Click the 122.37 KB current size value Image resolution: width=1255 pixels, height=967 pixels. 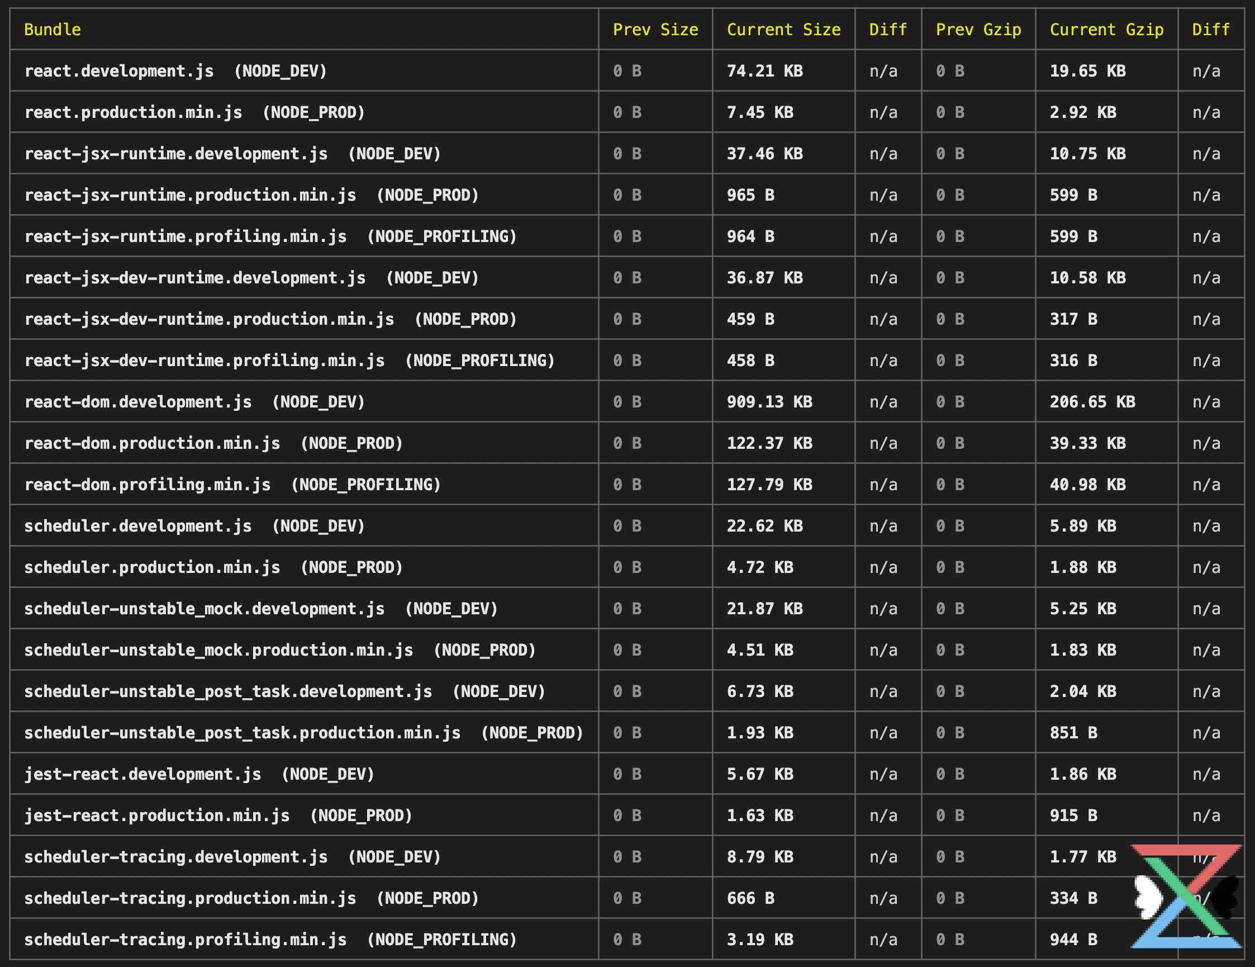[x=769, y=443]
